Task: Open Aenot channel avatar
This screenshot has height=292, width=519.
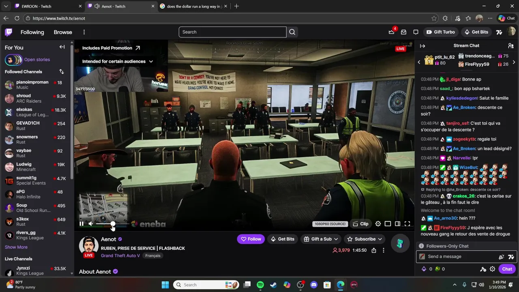Action: click(x=89, y=246)
